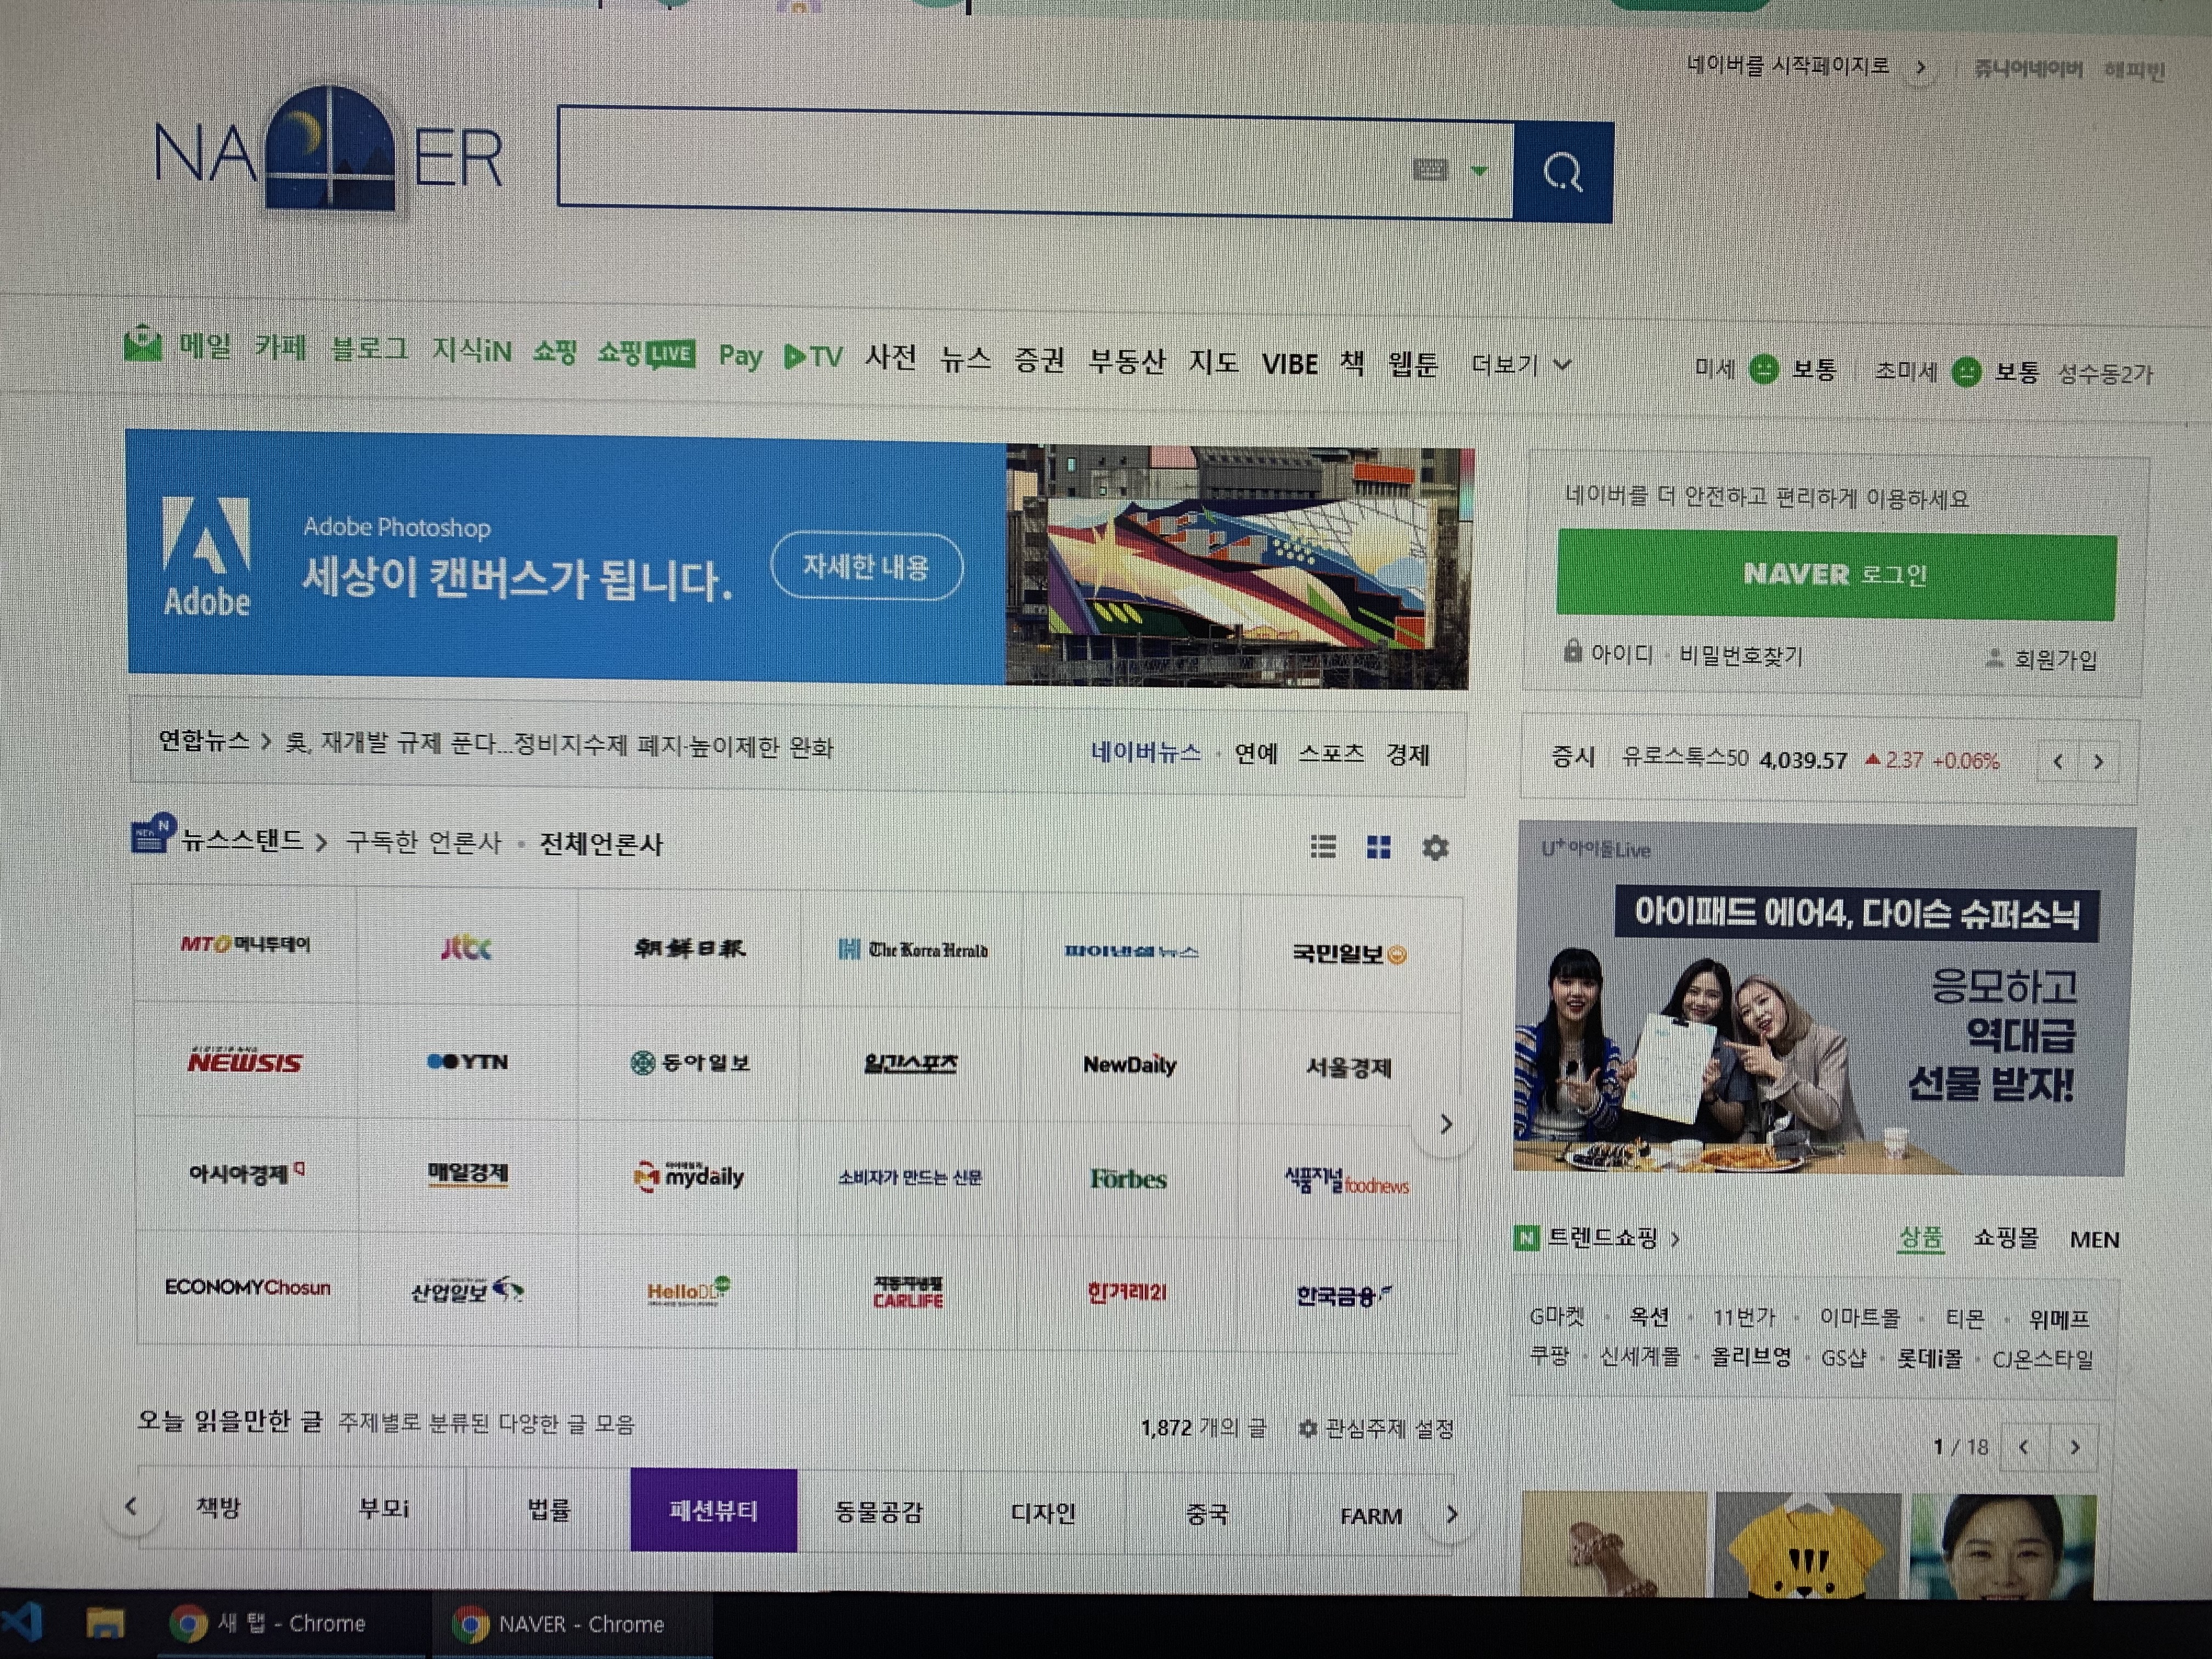Select 구독한 언론사 newsstand filter
2212x1659 pixels.
423,842
